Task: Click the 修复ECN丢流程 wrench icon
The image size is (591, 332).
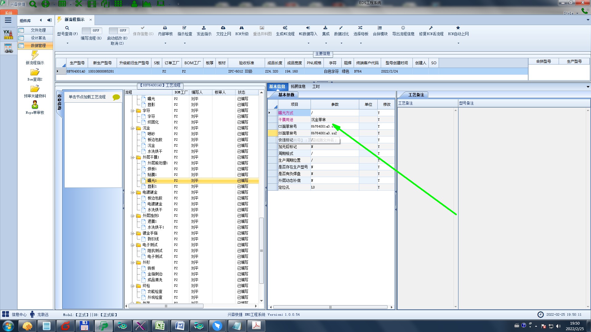Action: click(x=431, y=28)
